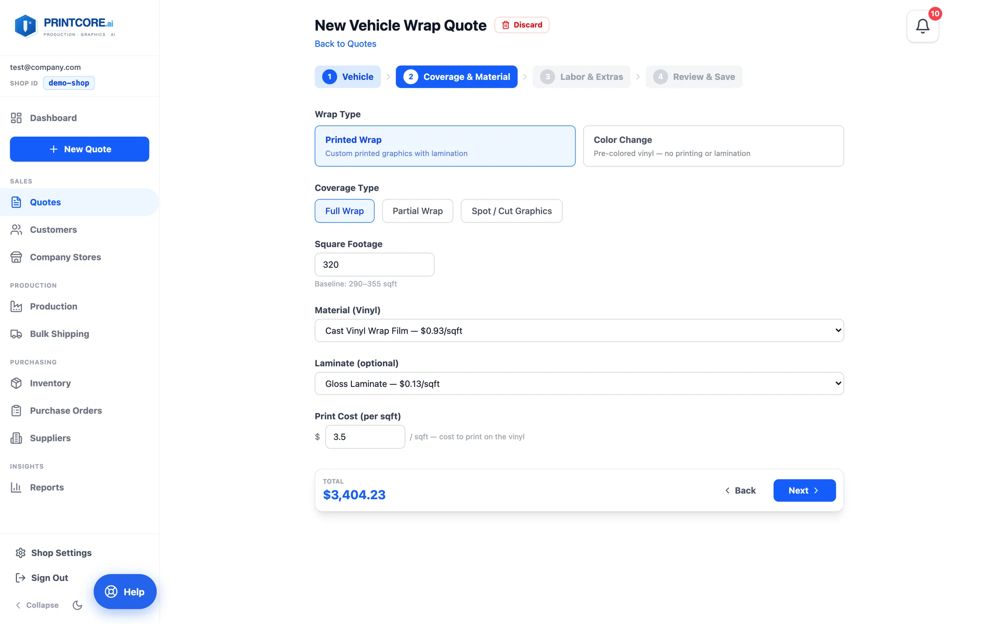Click the Print Cost input field
This screenshot has height=624, width=999.
[365, 437]
